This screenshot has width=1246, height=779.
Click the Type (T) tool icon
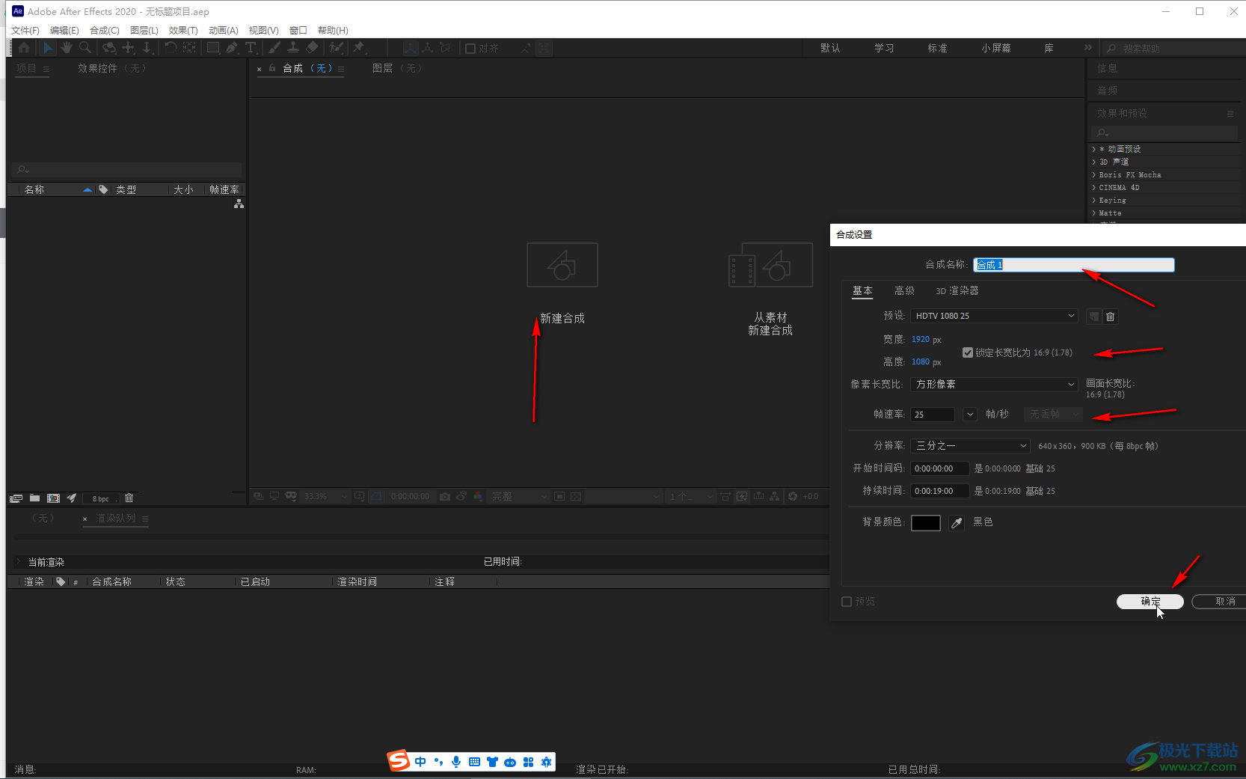251,48
